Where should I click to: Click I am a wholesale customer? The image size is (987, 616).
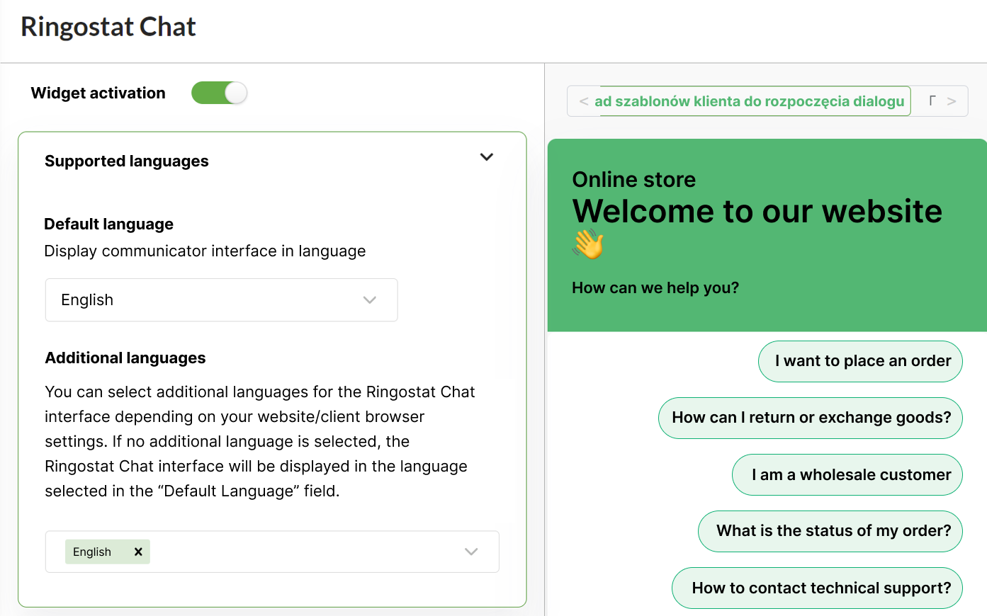coord(847,475)
